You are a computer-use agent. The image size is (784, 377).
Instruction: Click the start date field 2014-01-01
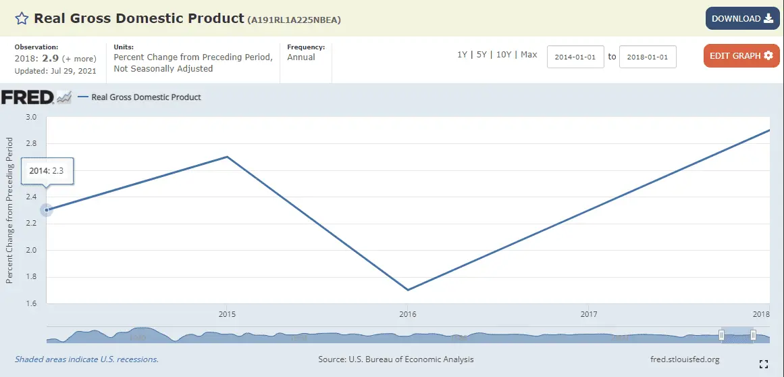(x=575, y=57)
